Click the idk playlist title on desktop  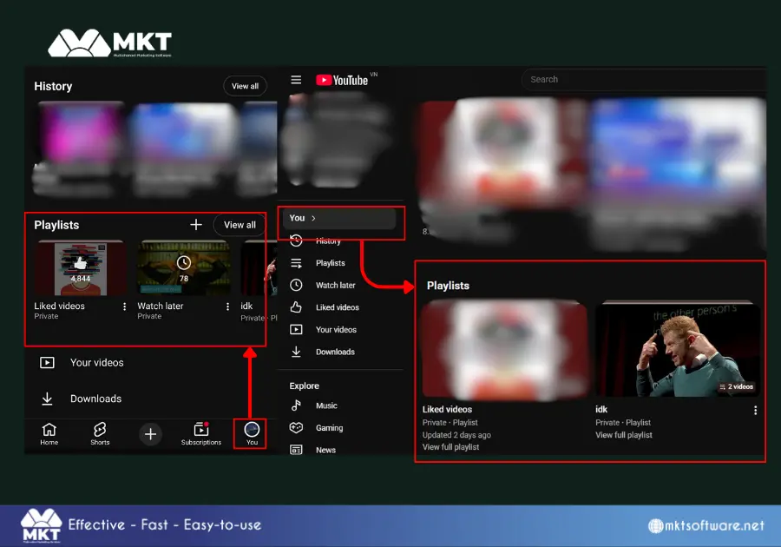(601, 409)
